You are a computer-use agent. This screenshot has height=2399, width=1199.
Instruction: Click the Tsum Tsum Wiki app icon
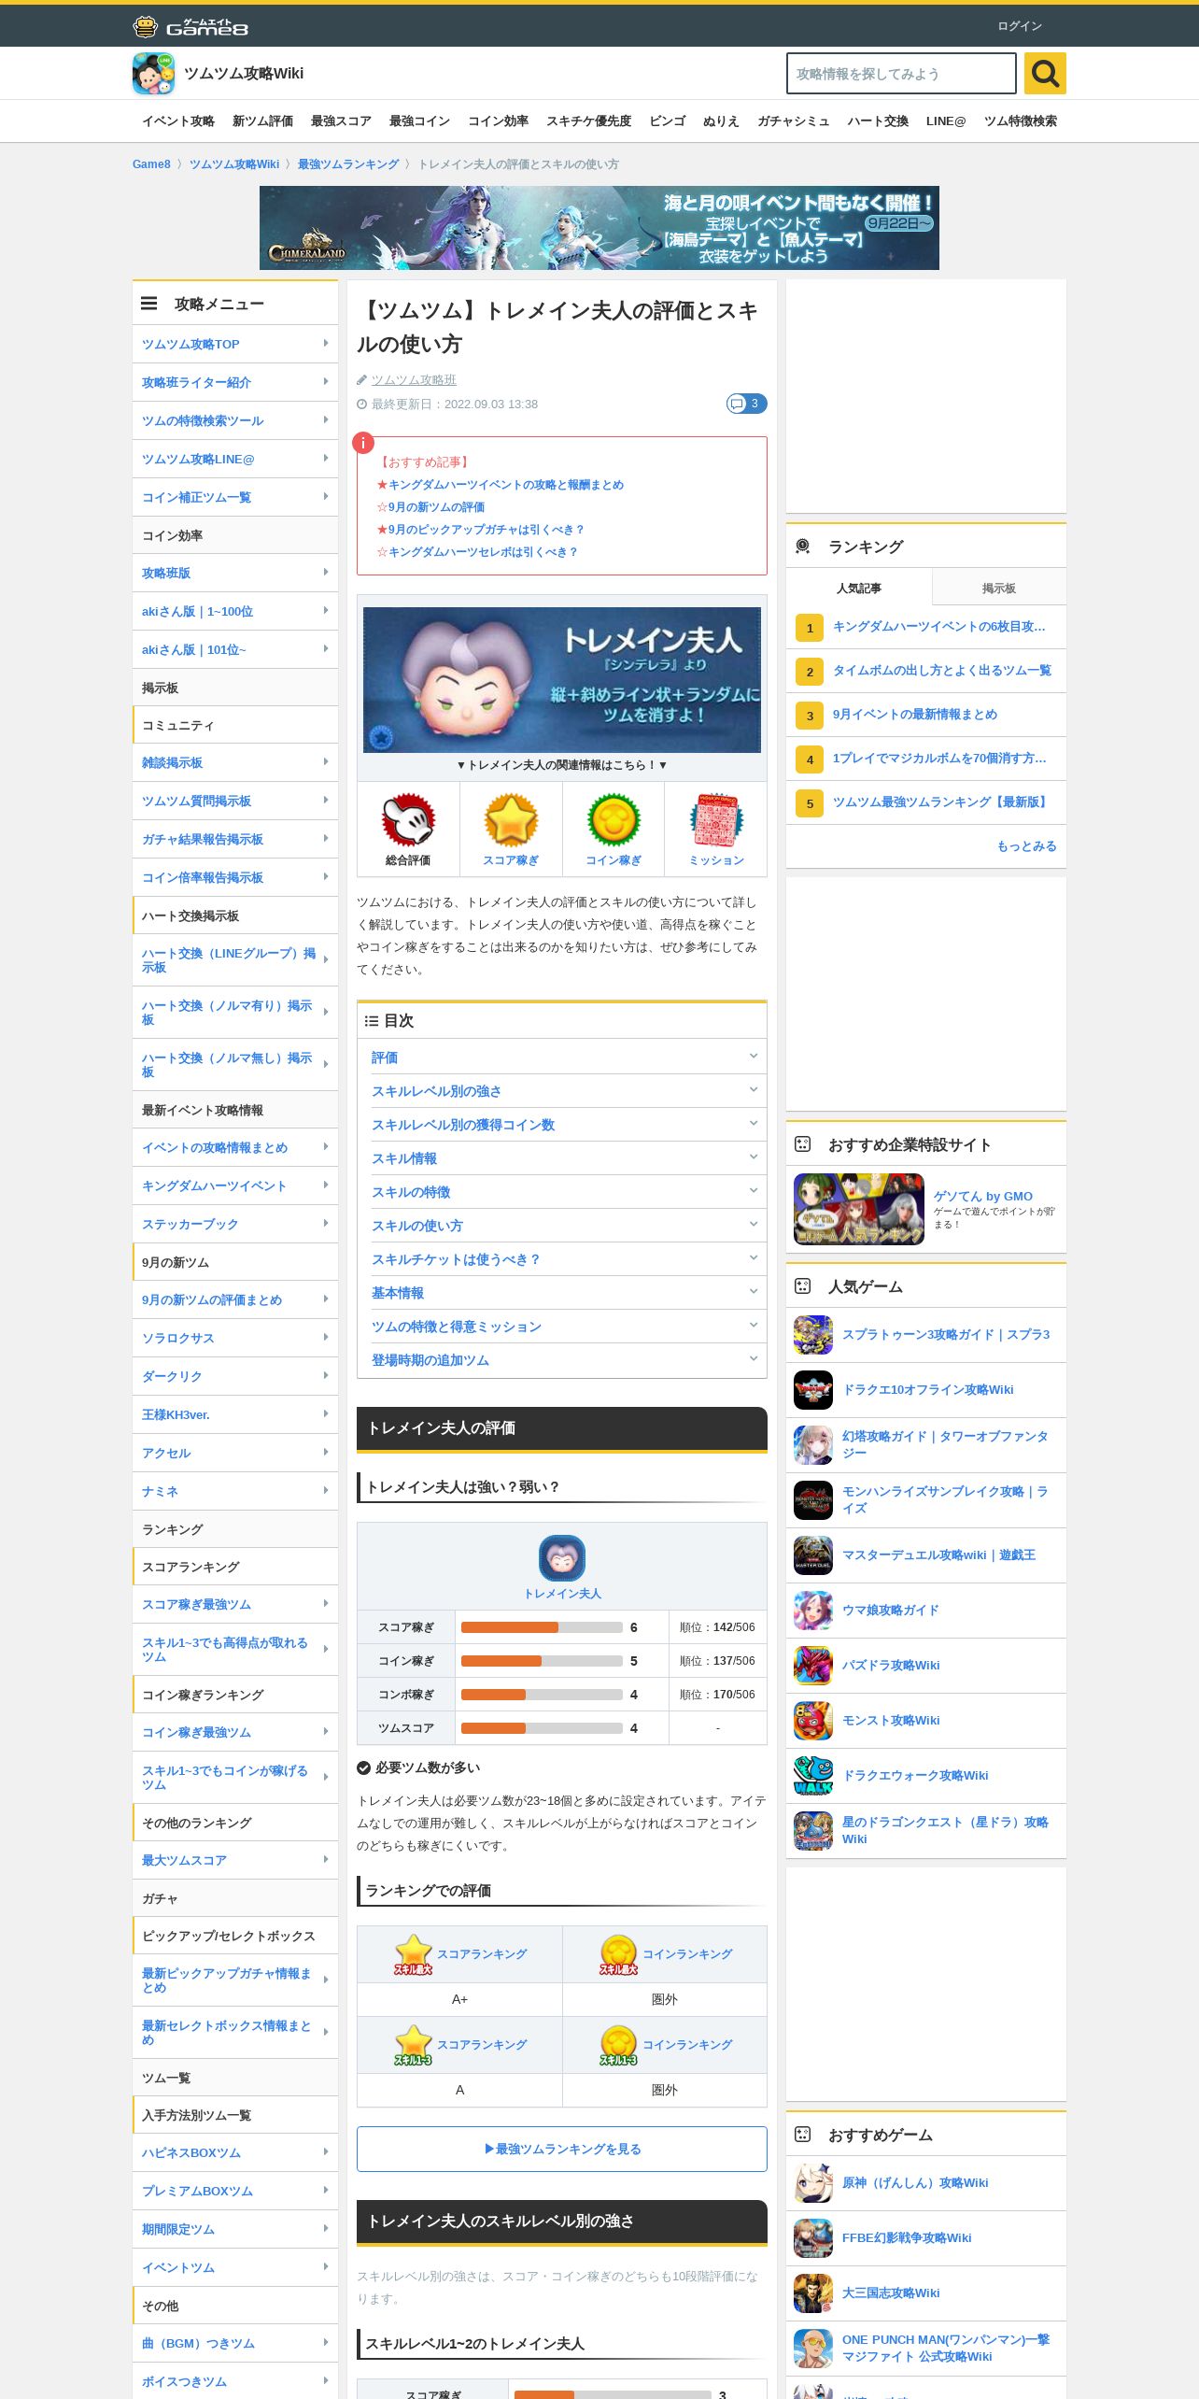point(153,74)
